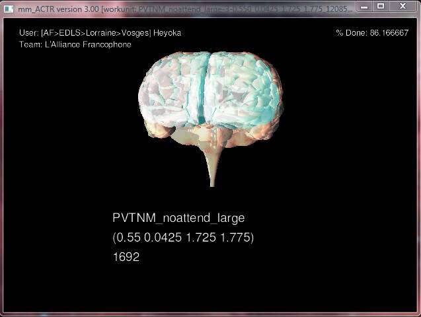Click the % Done progress readout
Image resolution: width=421 pixels, height=317 pixels.
pyautogui.click(x=371, y=32)
